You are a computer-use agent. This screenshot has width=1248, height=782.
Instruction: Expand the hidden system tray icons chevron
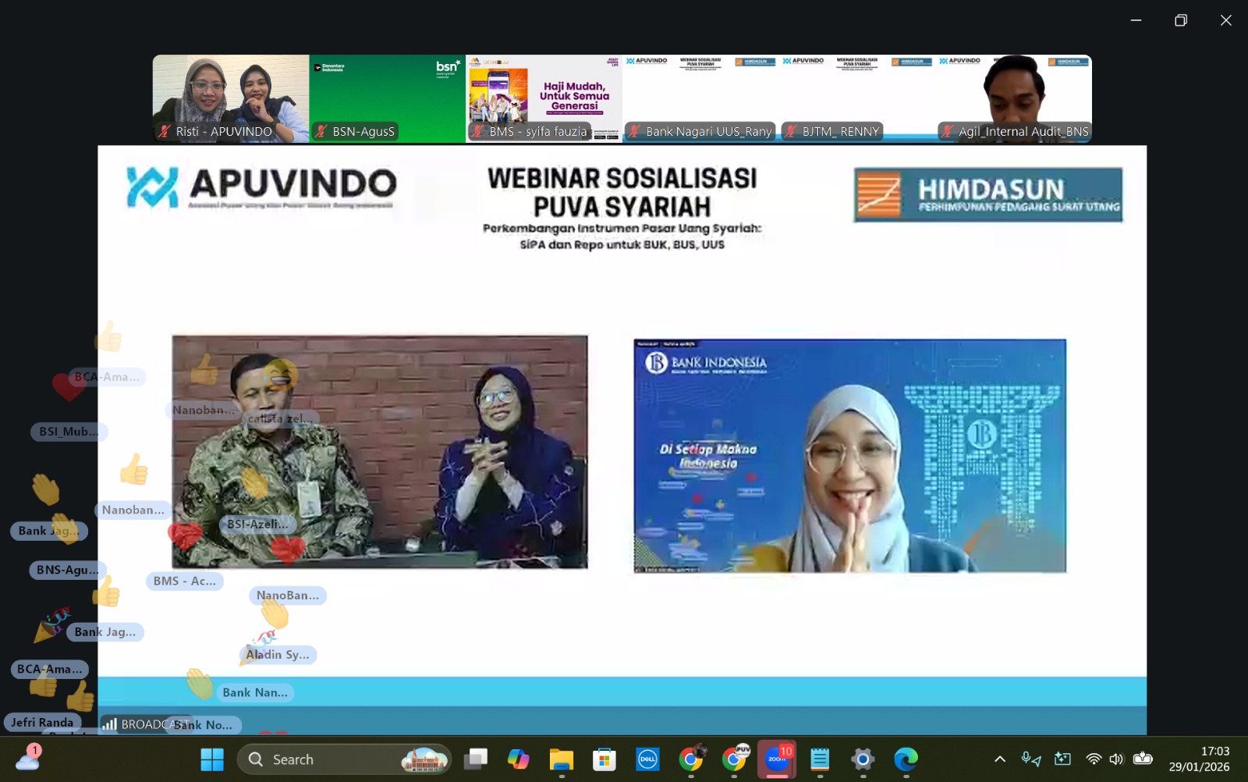(x=999, y=759)
